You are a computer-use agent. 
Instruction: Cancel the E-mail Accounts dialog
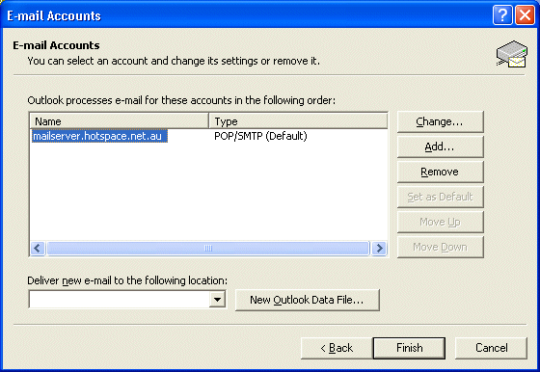[491, 348]
